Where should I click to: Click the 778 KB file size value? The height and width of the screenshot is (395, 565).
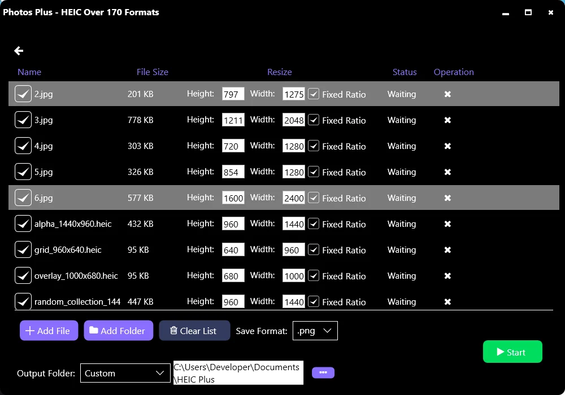(x=141, y=120)
